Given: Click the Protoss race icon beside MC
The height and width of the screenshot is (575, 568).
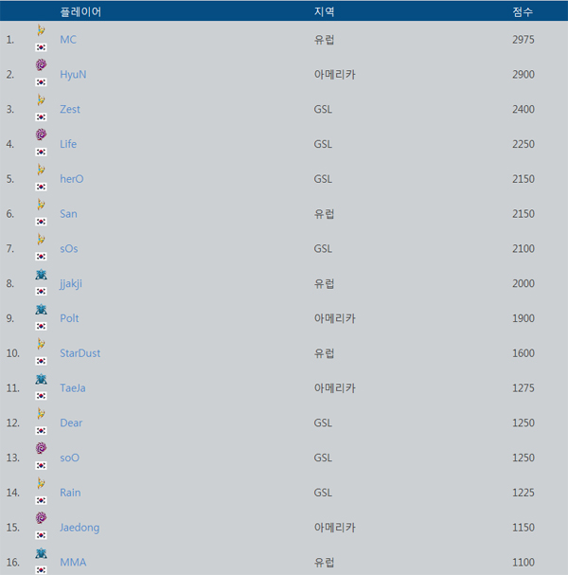Looking at the screenshot, I should 41,30.
